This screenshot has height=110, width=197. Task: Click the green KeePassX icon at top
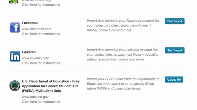pyautogui.click(x=14, y=2)
